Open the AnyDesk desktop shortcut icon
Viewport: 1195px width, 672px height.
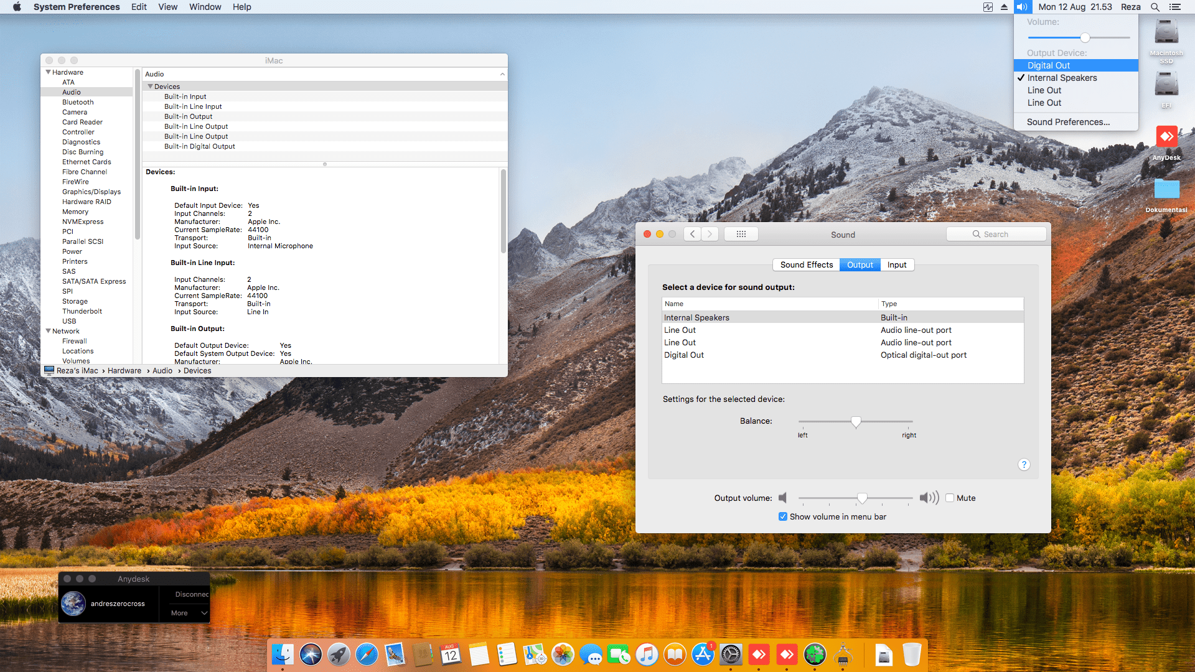pos(1166,137)
